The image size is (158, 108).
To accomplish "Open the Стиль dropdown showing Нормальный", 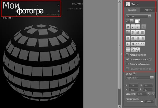I will tap(140, 78).
